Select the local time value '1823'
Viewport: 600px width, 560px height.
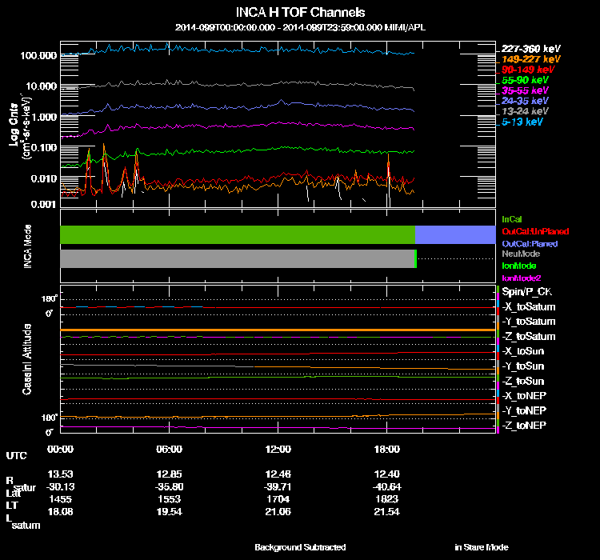[387, 499]
